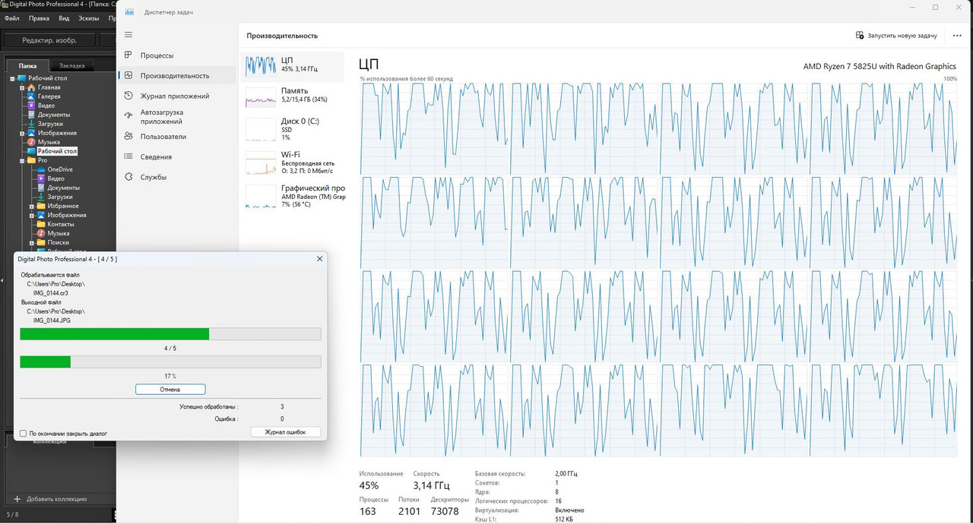Select Музыка inside Pro folder

tap(59, 233)
